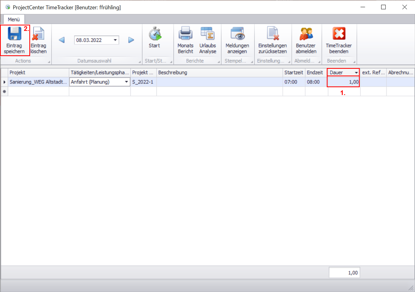Log out via Benutzer abmelden
415x292 pixels.
pos(306,34)
